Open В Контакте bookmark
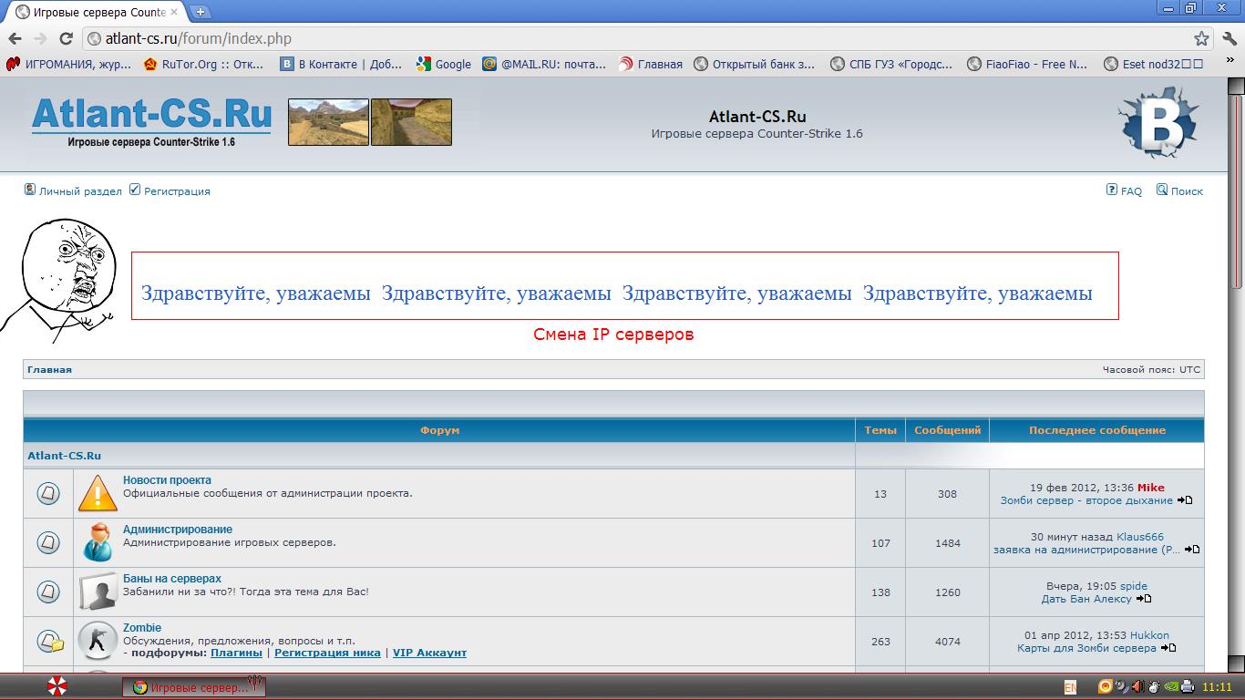Screen dimensions: 1245x700 tap(341, 64)
